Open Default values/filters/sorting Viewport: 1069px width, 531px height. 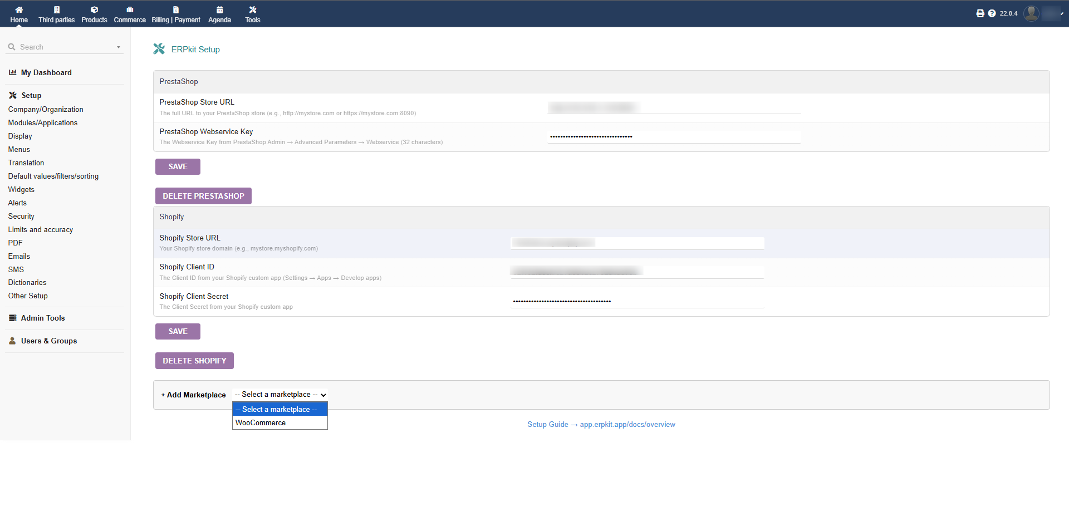pyautogui.click(x=53, y=176)
